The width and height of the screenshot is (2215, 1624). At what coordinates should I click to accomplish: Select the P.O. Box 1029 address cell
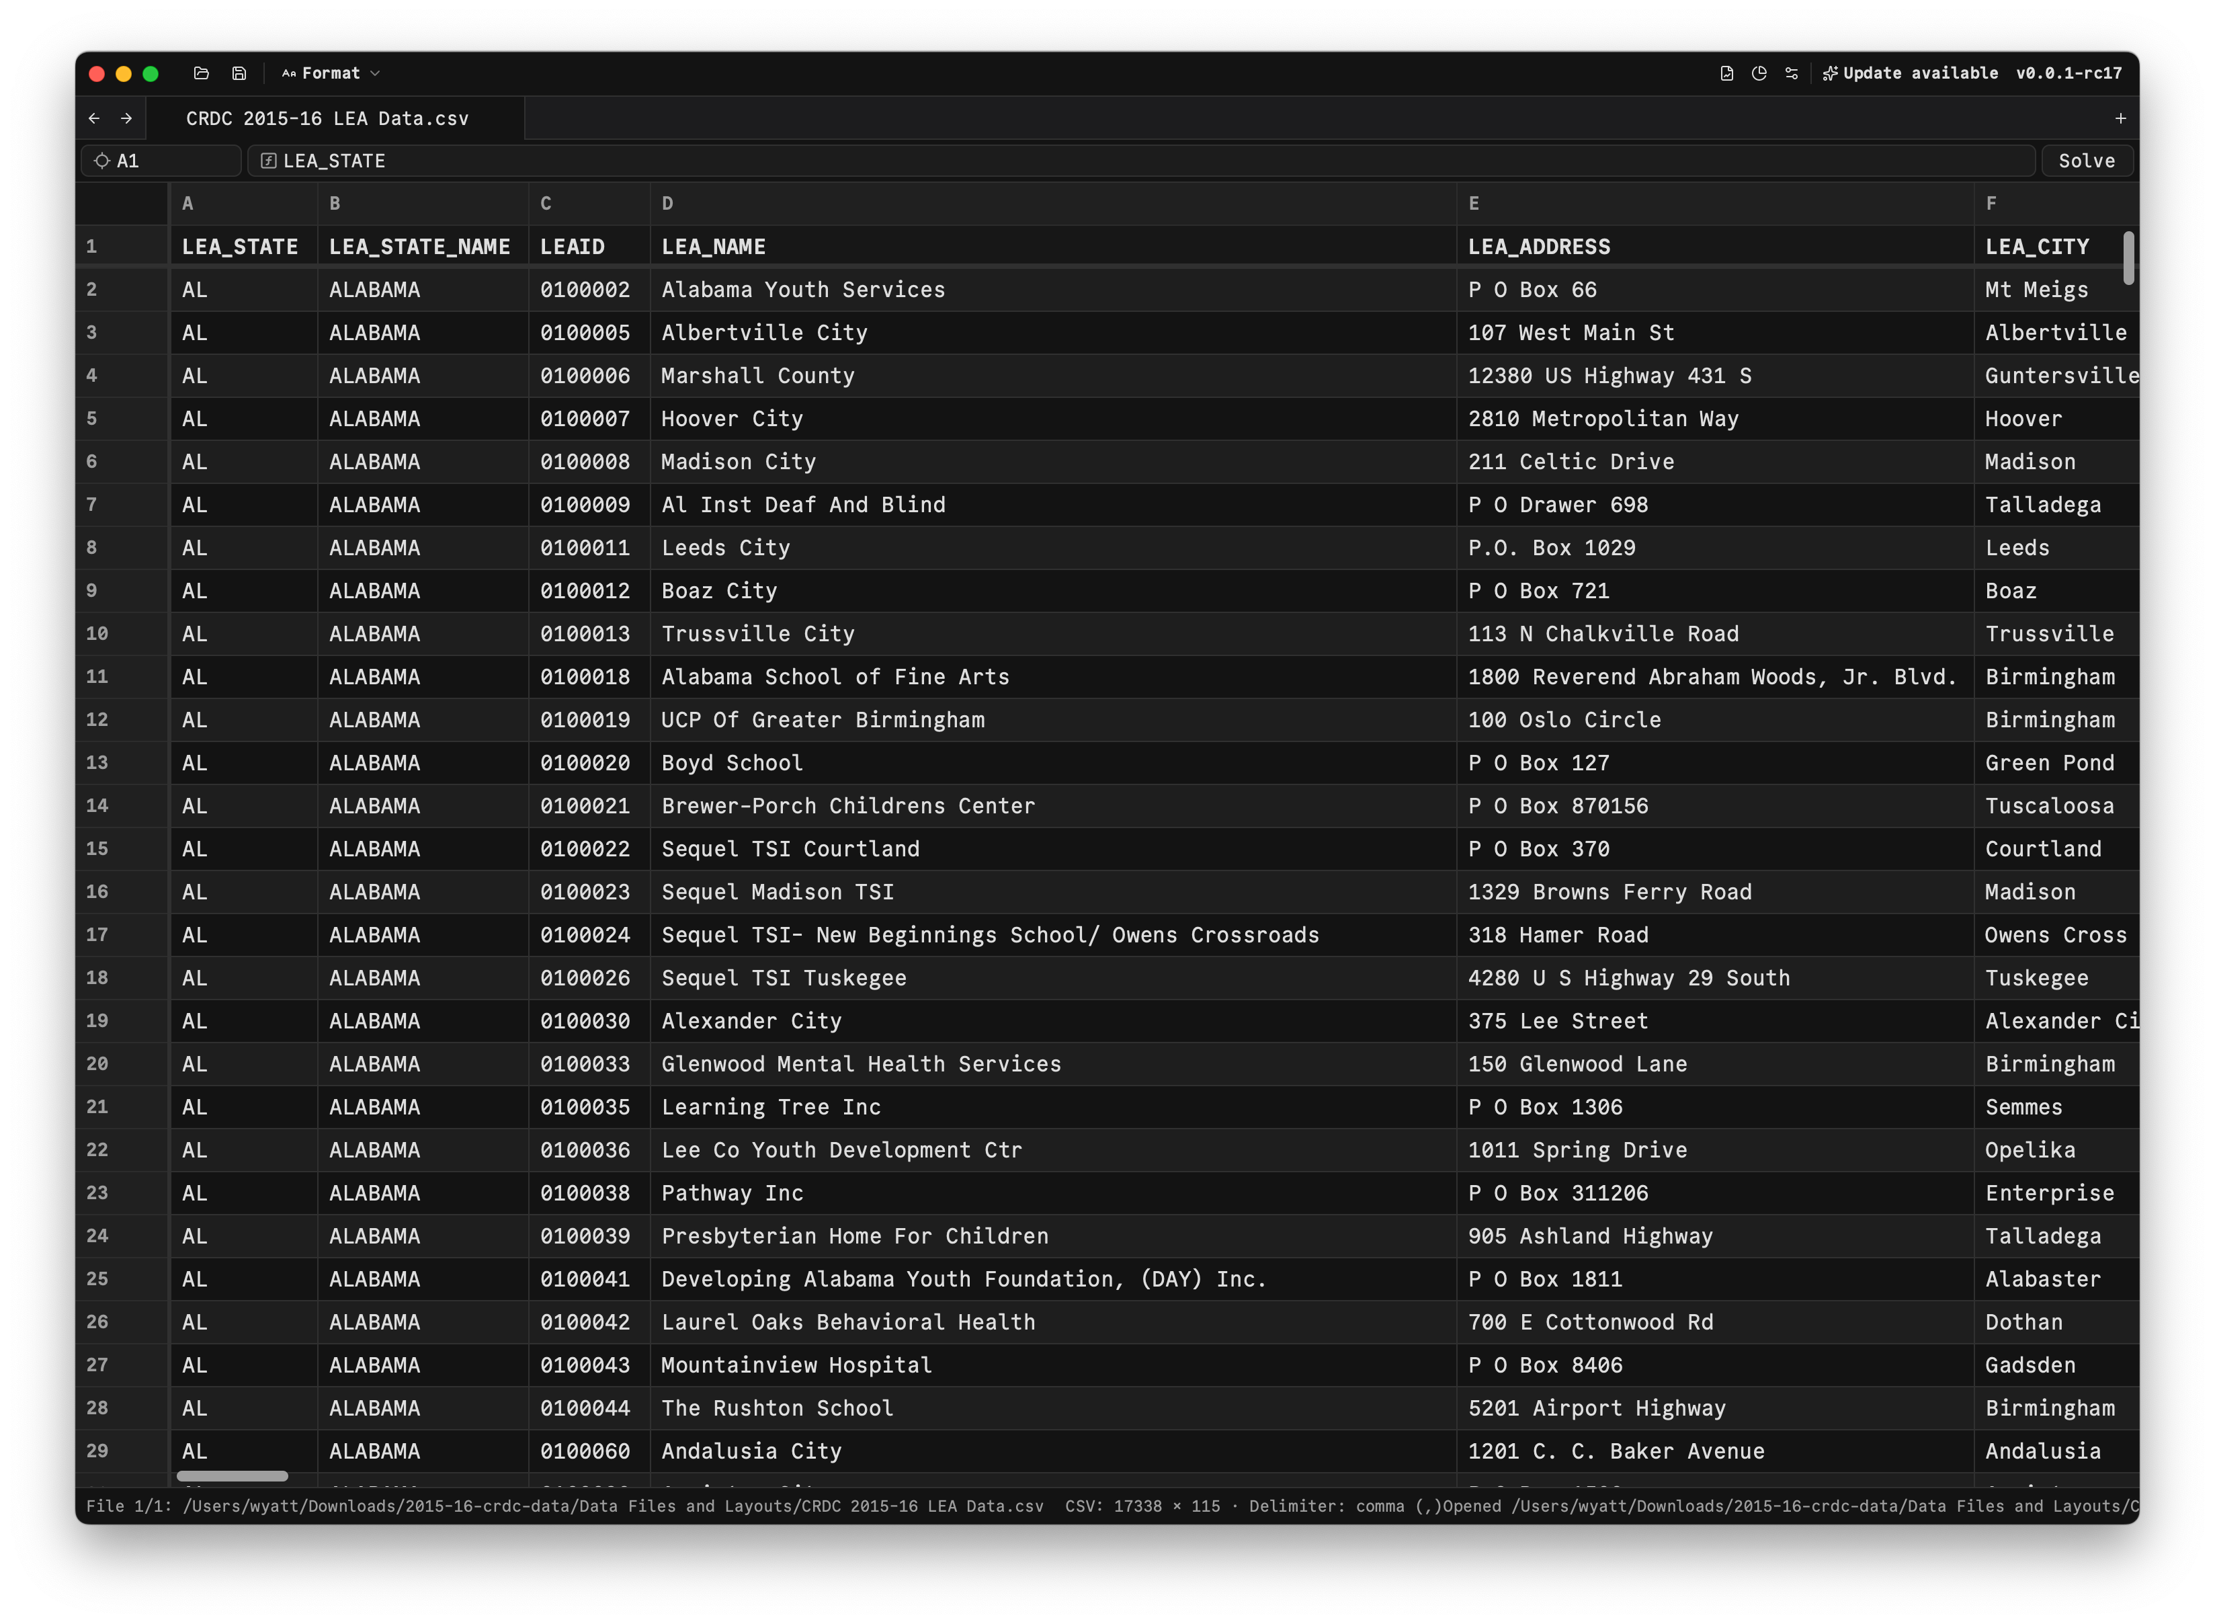(1715, 548)
